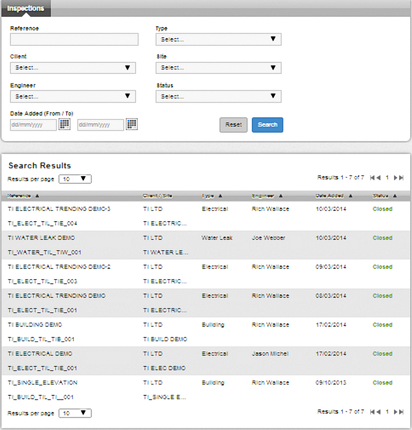The image size is (412, 430).
Task: Click engineer Joe Webber cell
Action: [x=269, y=238]
